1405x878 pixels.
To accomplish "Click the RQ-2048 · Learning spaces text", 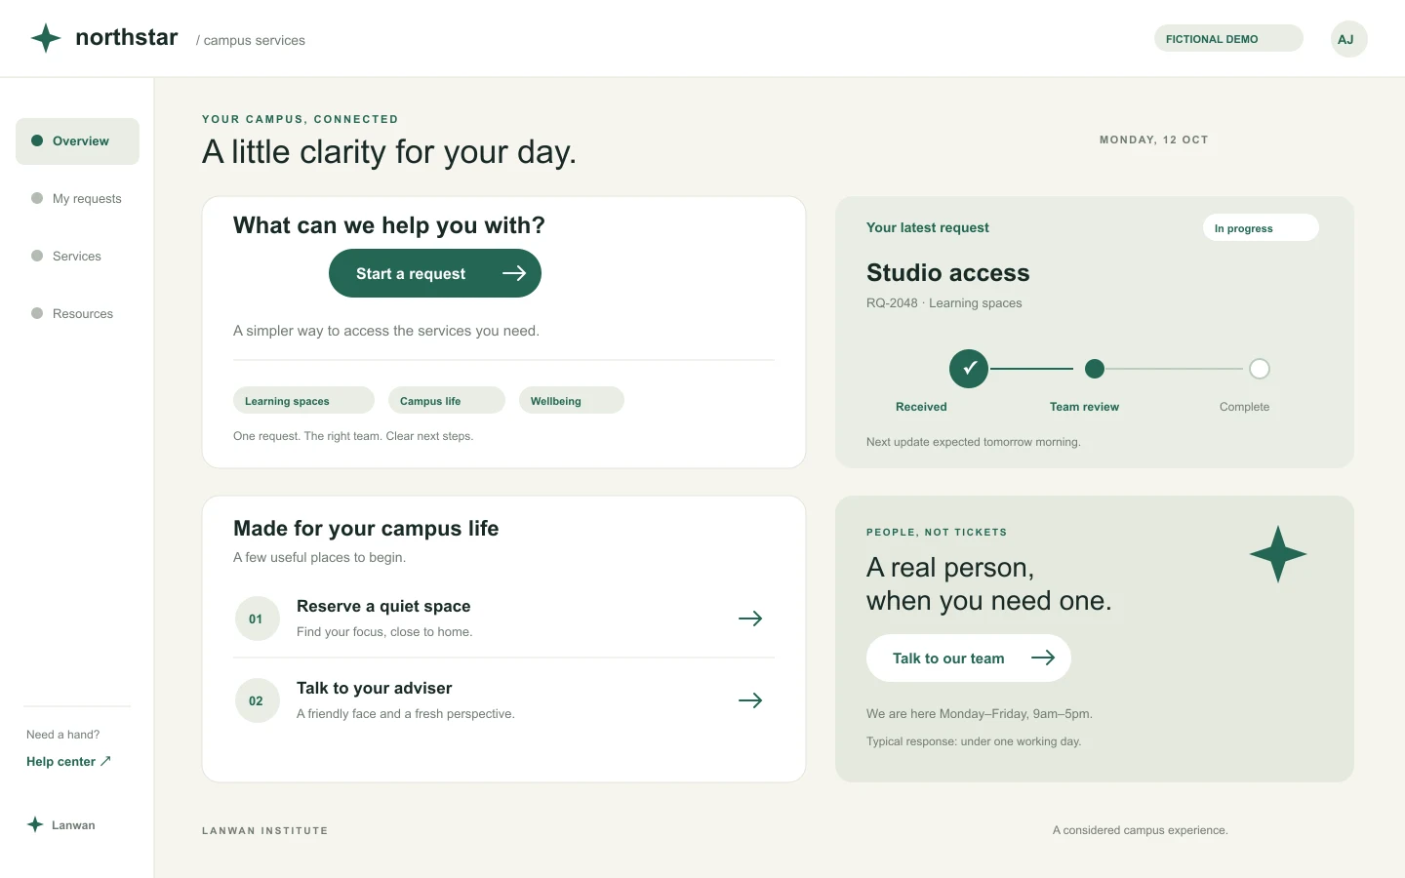I will 944,303.
